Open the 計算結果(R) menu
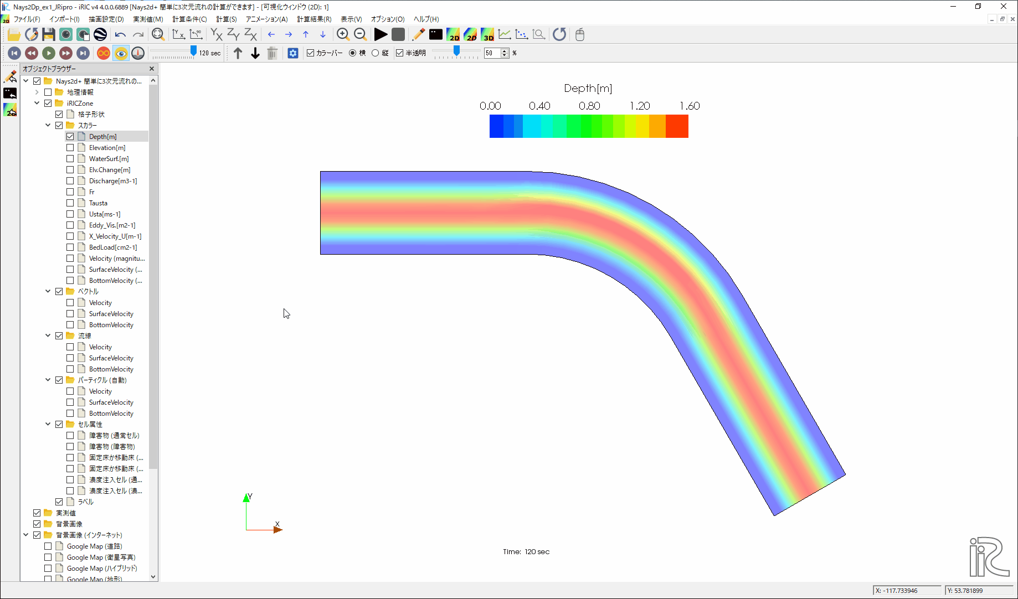 (x=314, y=19)
